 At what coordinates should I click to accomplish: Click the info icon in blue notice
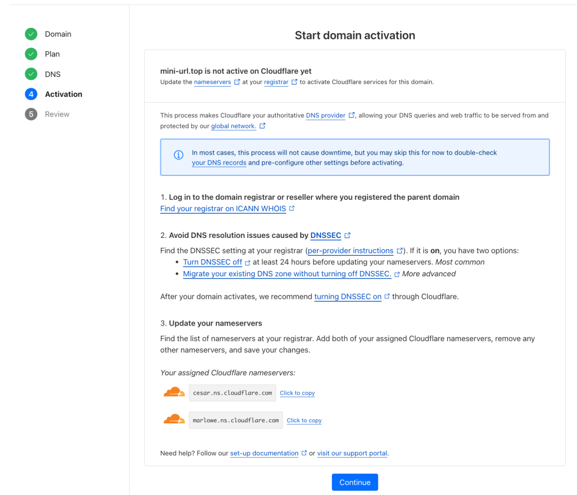click(x=178, y=154)
